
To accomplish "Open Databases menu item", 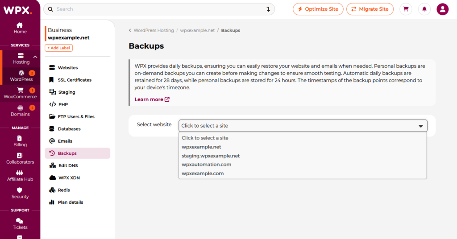I will point(78,129).
